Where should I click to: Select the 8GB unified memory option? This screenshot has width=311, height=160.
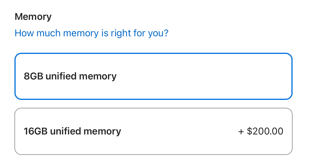(x=153, y=76)
